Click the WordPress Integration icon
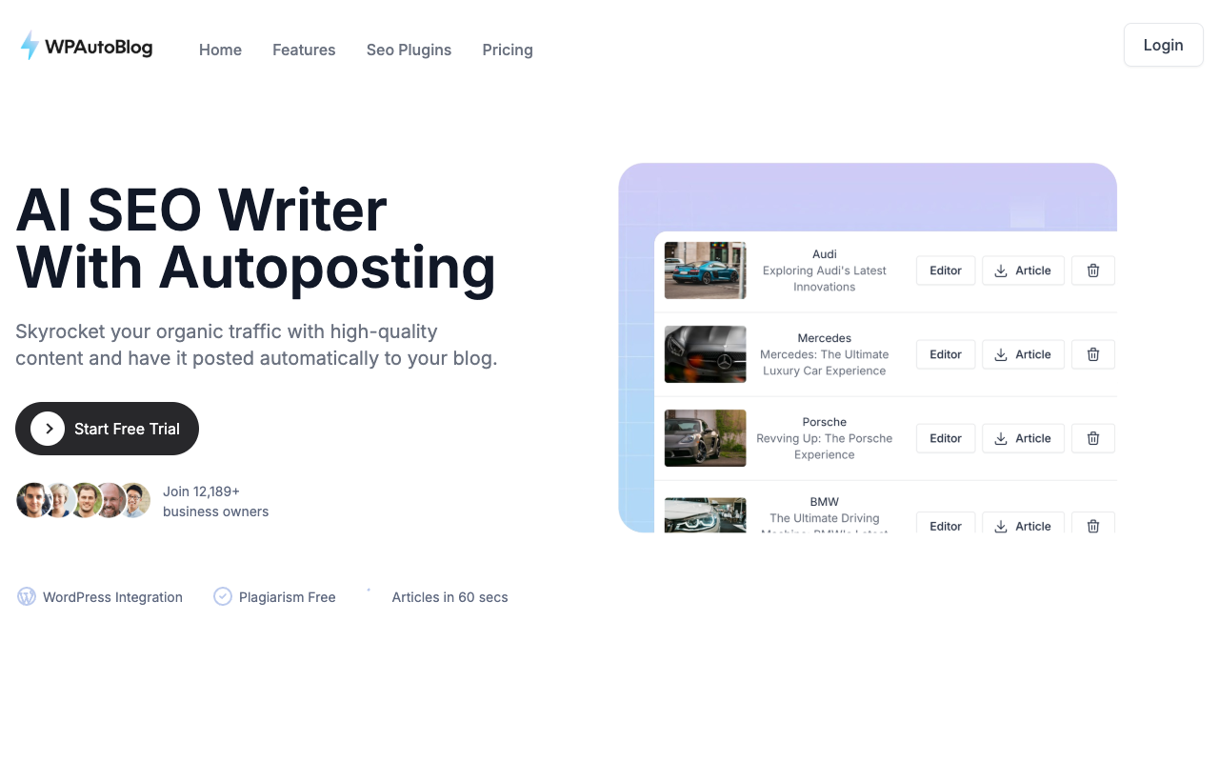Screen dimensions: 1219x762 click(27, 596)
